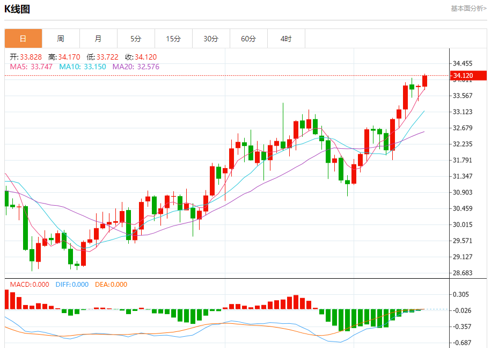Click the K线图 heading
The width and height of the screenshot is (491, 348).
(x=18, y=9)
